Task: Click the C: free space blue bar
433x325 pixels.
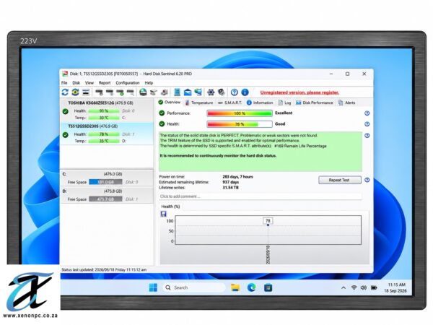Action: click(x=105, y=182)
